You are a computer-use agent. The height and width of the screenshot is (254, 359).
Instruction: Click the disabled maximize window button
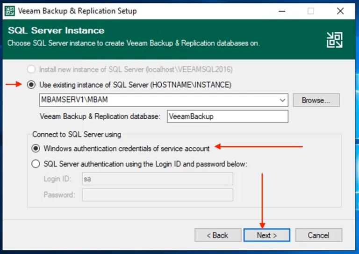[x=311, y=11]
